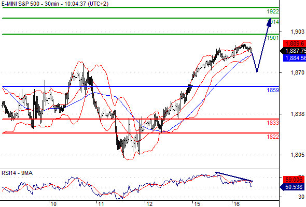Click date 11 on the time axis
The width and height of the screenshot is (306, 207).
point(101,204)
